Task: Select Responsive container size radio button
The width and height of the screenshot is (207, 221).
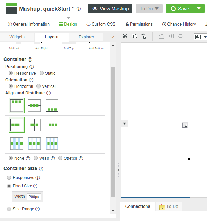Action: (9, 178)
